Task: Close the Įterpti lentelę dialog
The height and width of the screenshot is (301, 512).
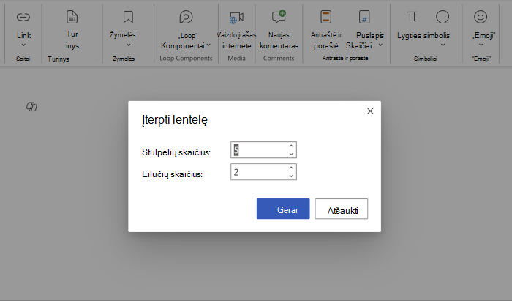Action: coord(370,111)
